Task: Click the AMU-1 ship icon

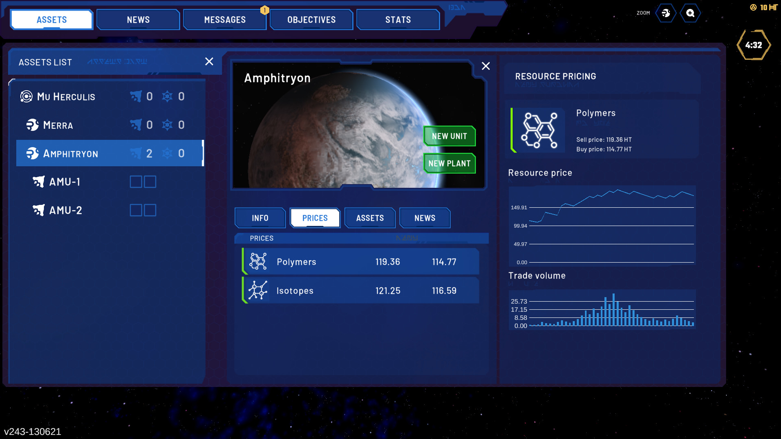Action: (39, 182)
